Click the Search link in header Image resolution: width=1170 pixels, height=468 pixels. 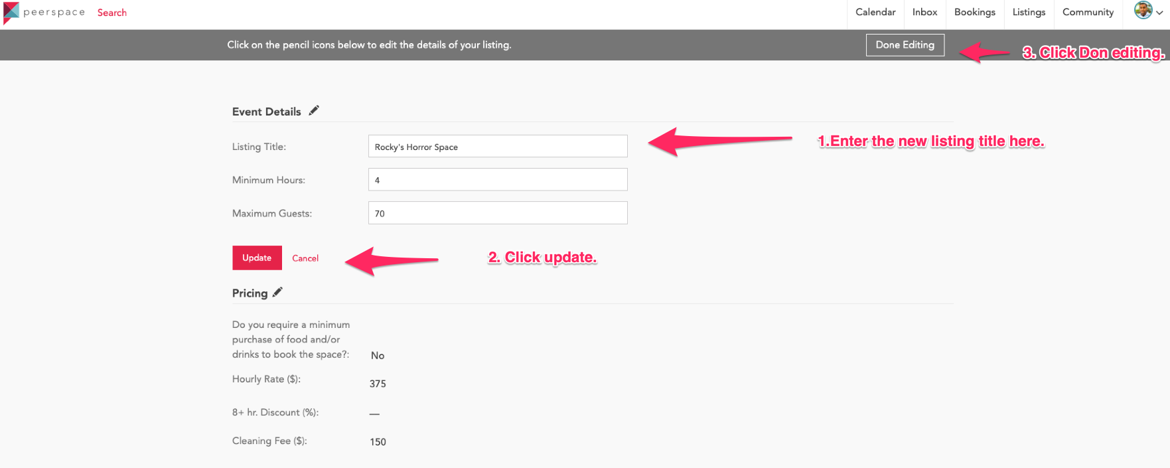(x=111, y=13)
